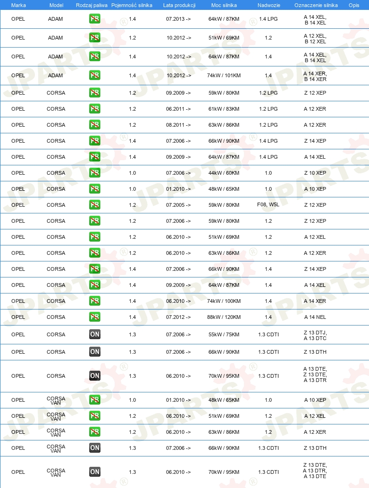
Task: Click the Opis column header
Action: pos(354,5)
